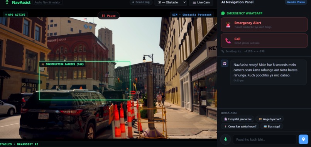
Task: Click the Audio Nav Simulator label
Action: (x=47, y=2)
